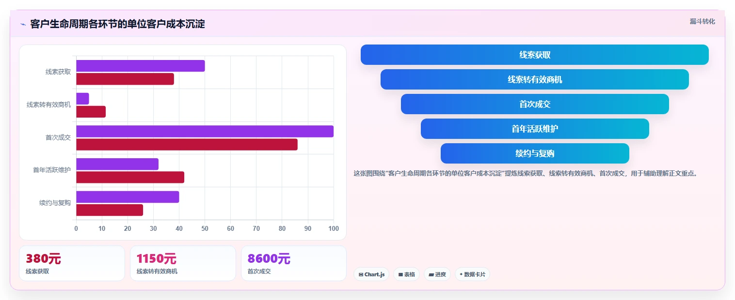Select the 首次成交 funnel stage bar
Screen dimensions: 735x300
tap(534, 104)
